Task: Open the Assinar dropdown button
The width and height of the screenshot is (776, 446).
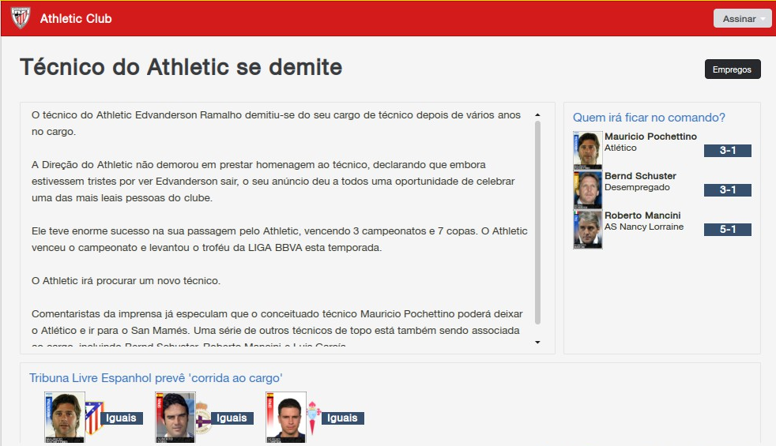Action: [742, 18]
